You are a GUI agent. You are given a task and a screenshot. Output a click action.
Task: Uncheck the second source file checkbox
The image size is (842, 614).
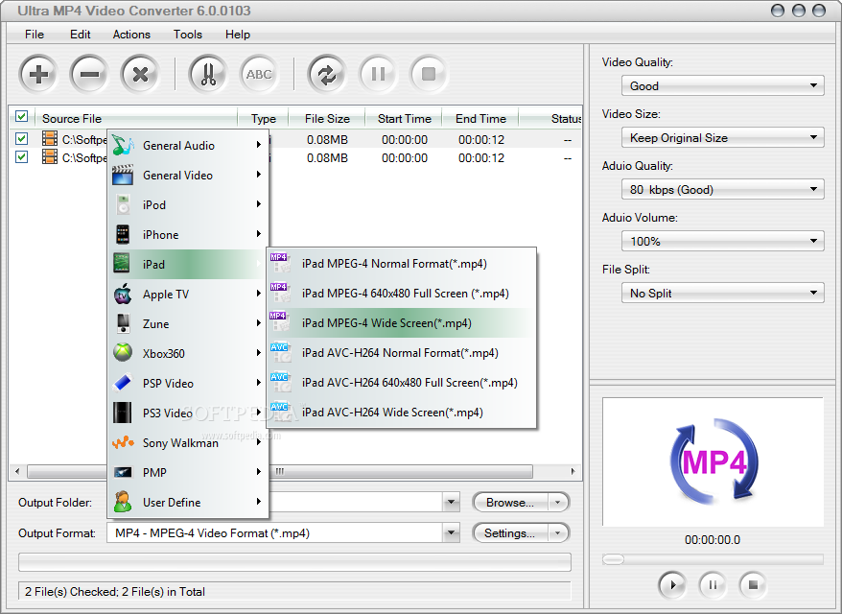[x=21, y=156]
